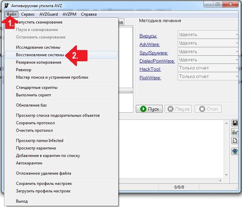This screenshot has height=207, width=242.
Task: Choose Резервное копирование
Action: 61,62
